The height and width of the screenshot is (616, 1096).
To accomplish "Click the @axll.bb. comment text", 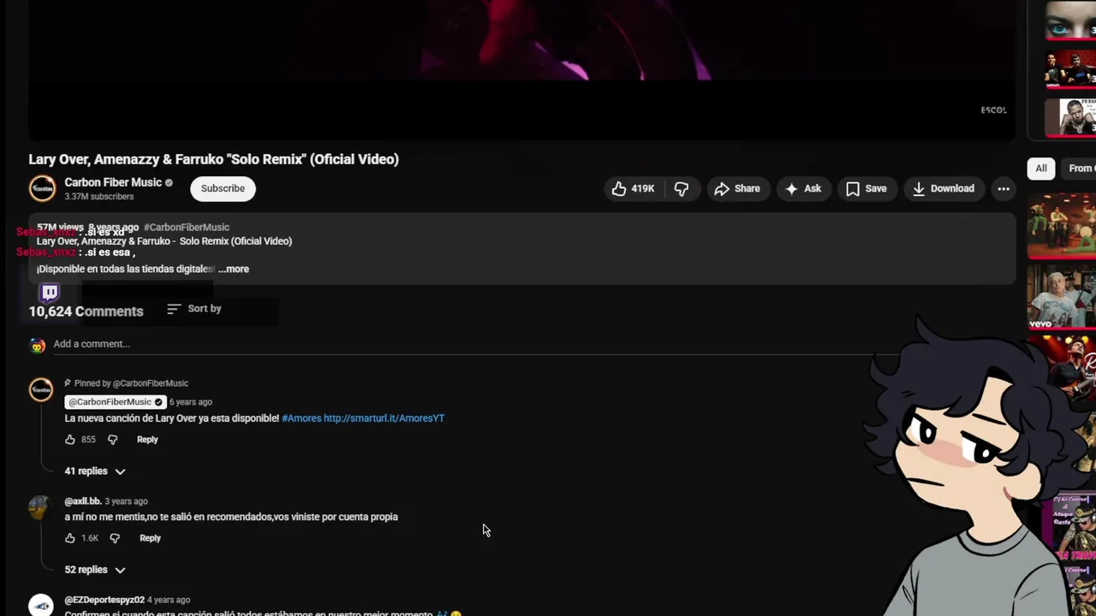I will (231, 517).
